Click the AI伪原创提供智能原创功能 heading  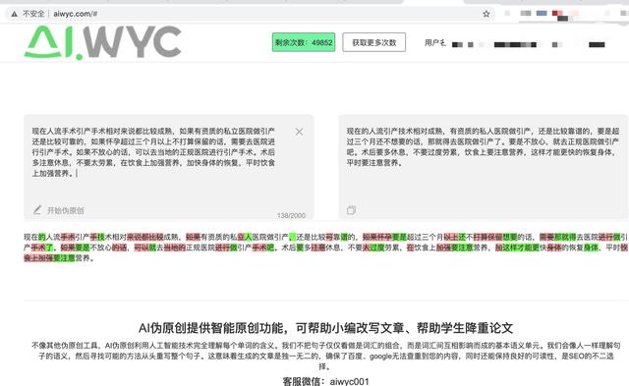(x=325, y=328)
